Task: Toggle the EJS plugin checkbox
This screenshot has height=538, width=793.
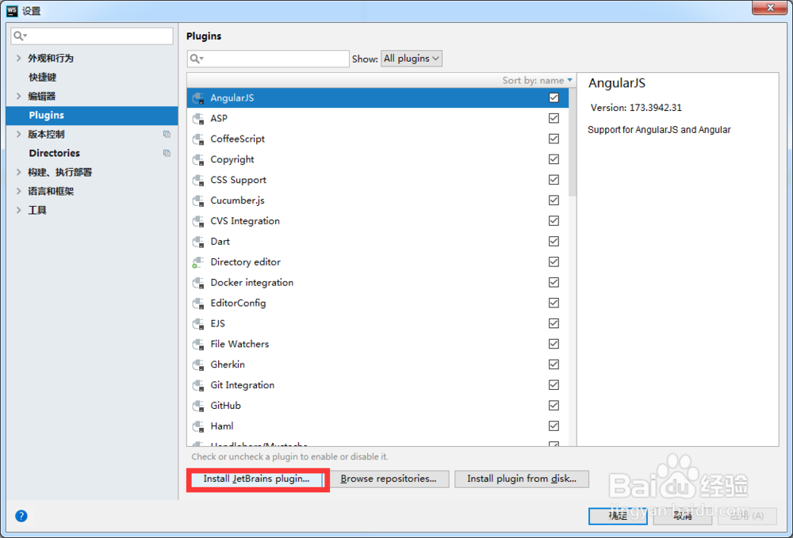Action: (x=554, y=323)
